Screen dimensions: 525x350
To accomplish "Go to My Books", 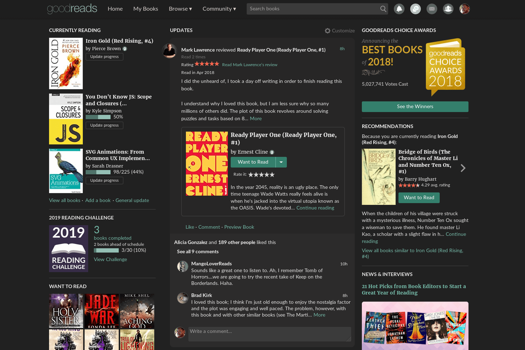I will point(146,9).
